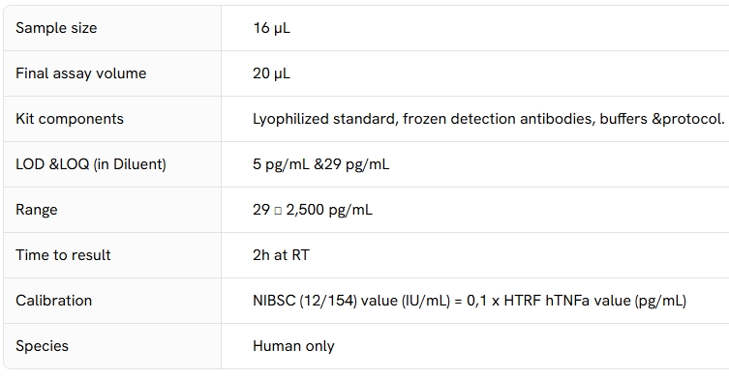
Task: Select the 29 – 2,500 pg/mL range value
Action: point(313,210)
